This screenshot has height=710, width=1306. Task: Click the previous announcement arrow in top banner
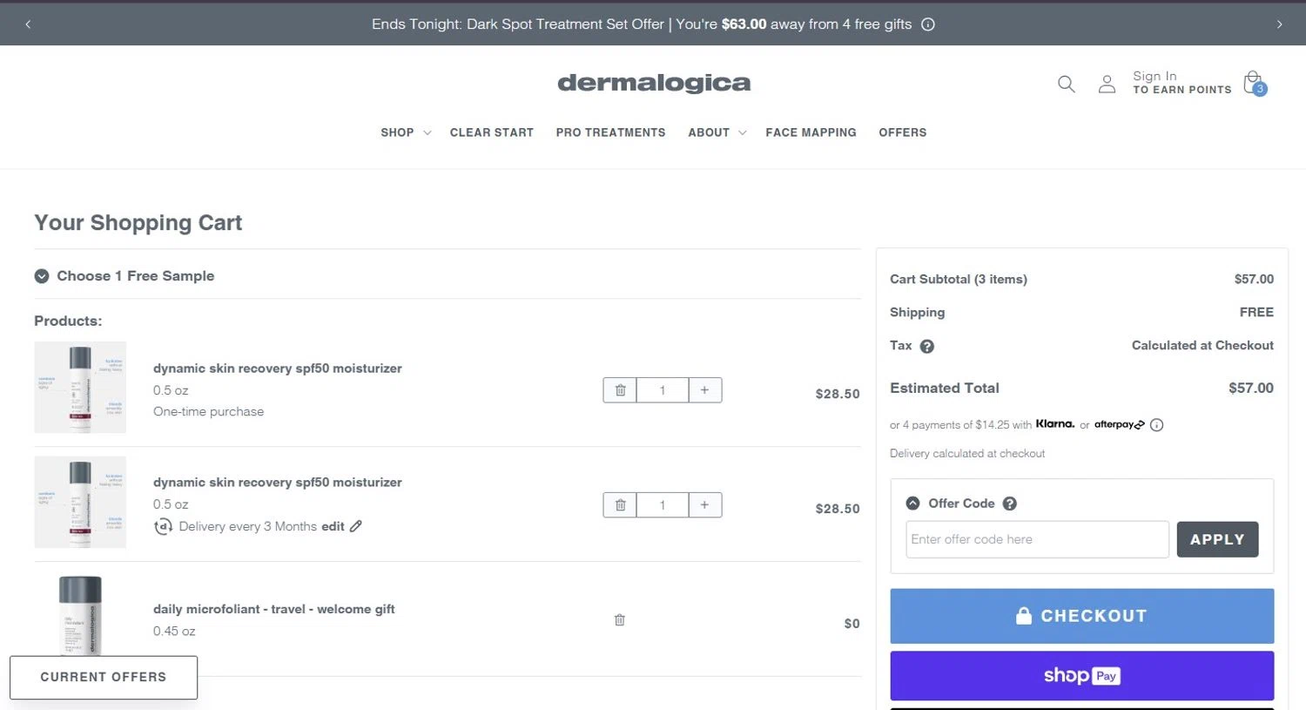28,24
